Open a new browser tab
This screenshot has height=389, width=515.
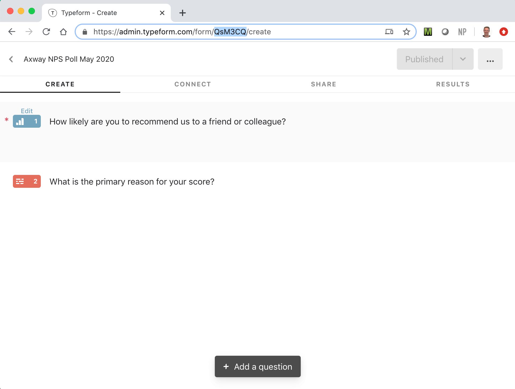coord(183,13)
